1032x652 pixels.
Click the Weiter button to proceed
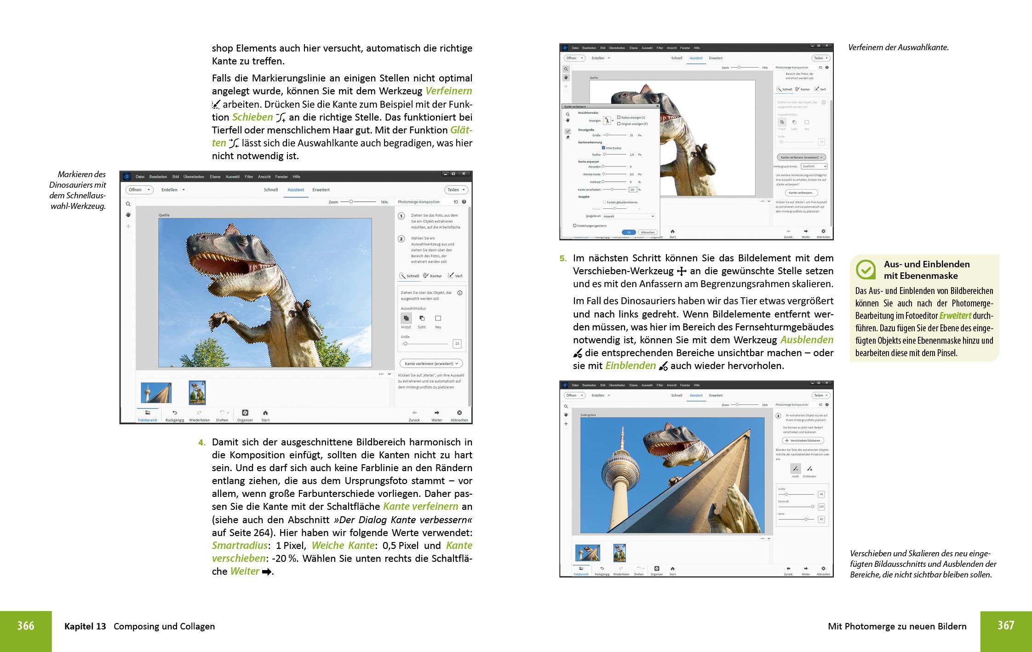click(x=437, y=414)
